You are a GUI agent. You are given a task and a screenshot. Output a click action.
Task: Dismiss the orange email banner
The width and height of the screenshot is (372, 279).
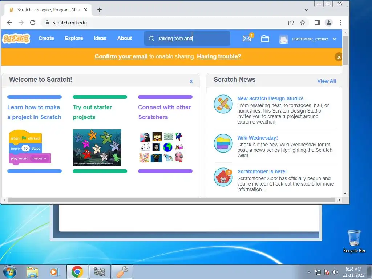[x=339, y=57]
